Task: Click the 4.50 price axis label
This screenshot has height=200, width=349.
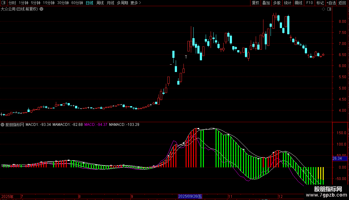Action: pos(343,99)
